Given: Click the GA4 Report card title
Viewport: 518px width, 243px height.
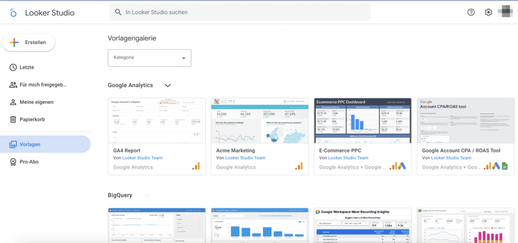Looking at the screenshot, I should tap(128, 150).
